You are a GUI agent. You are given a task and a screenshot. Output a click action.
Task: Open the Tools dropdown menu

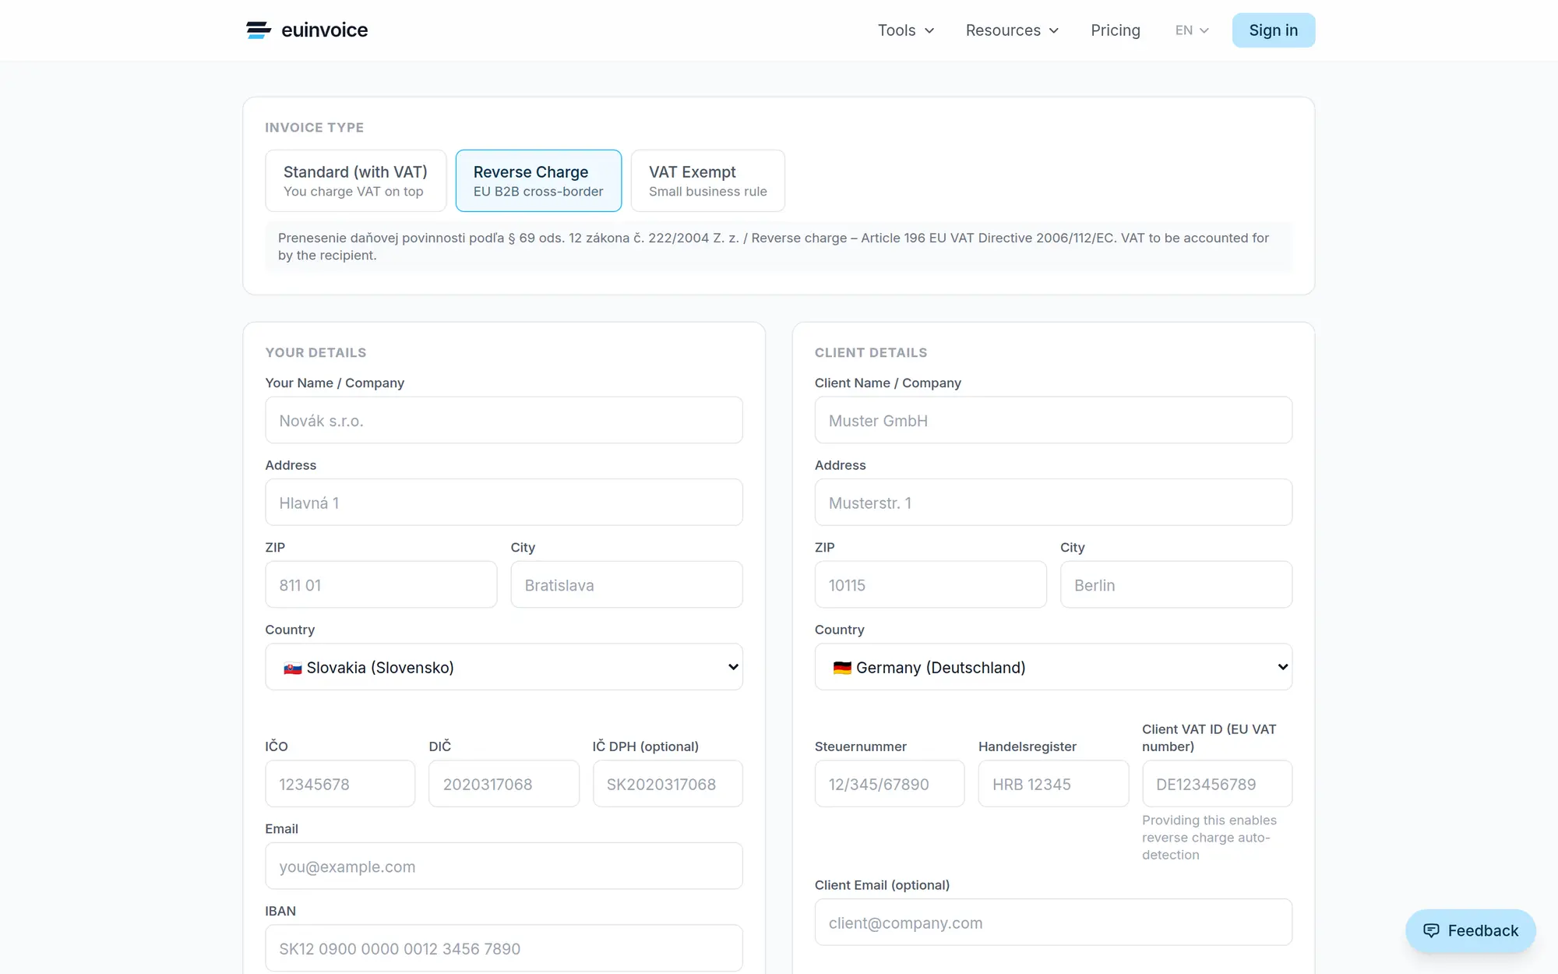[905, 30]
